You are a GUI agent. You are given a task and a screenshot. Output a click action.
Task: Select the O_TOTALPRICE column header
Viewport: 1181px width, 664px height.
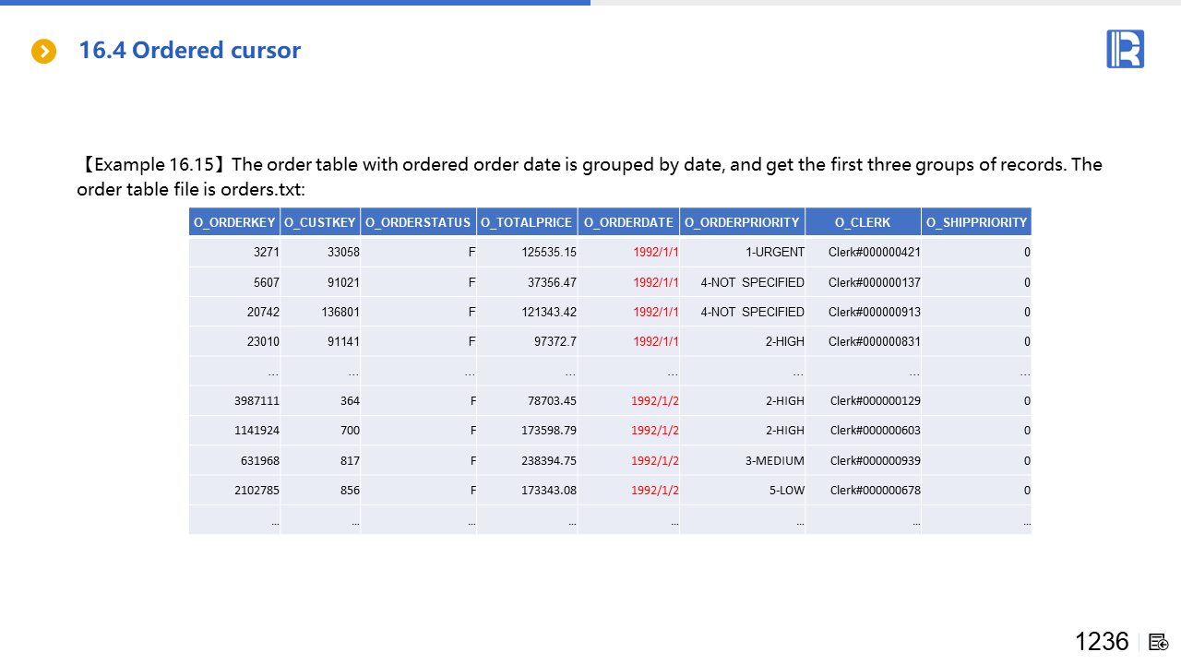pos(527,222)
